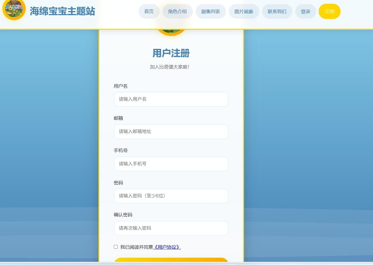Click the SpongeBob logo icon
The image size is (373, 265).
pos(14,11)
